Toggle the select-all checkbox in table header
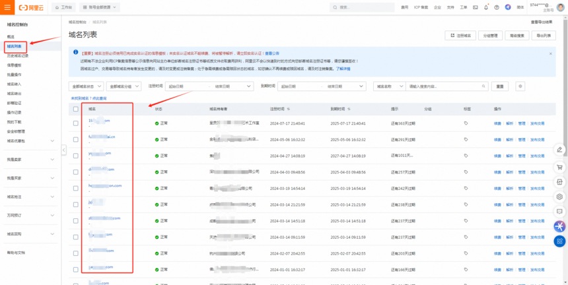Screen dimensions: 568x285 76,109
